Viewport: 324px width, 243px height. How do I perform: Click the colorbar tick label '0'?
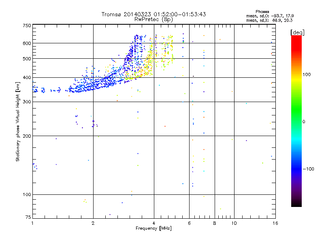click(304, 122)
